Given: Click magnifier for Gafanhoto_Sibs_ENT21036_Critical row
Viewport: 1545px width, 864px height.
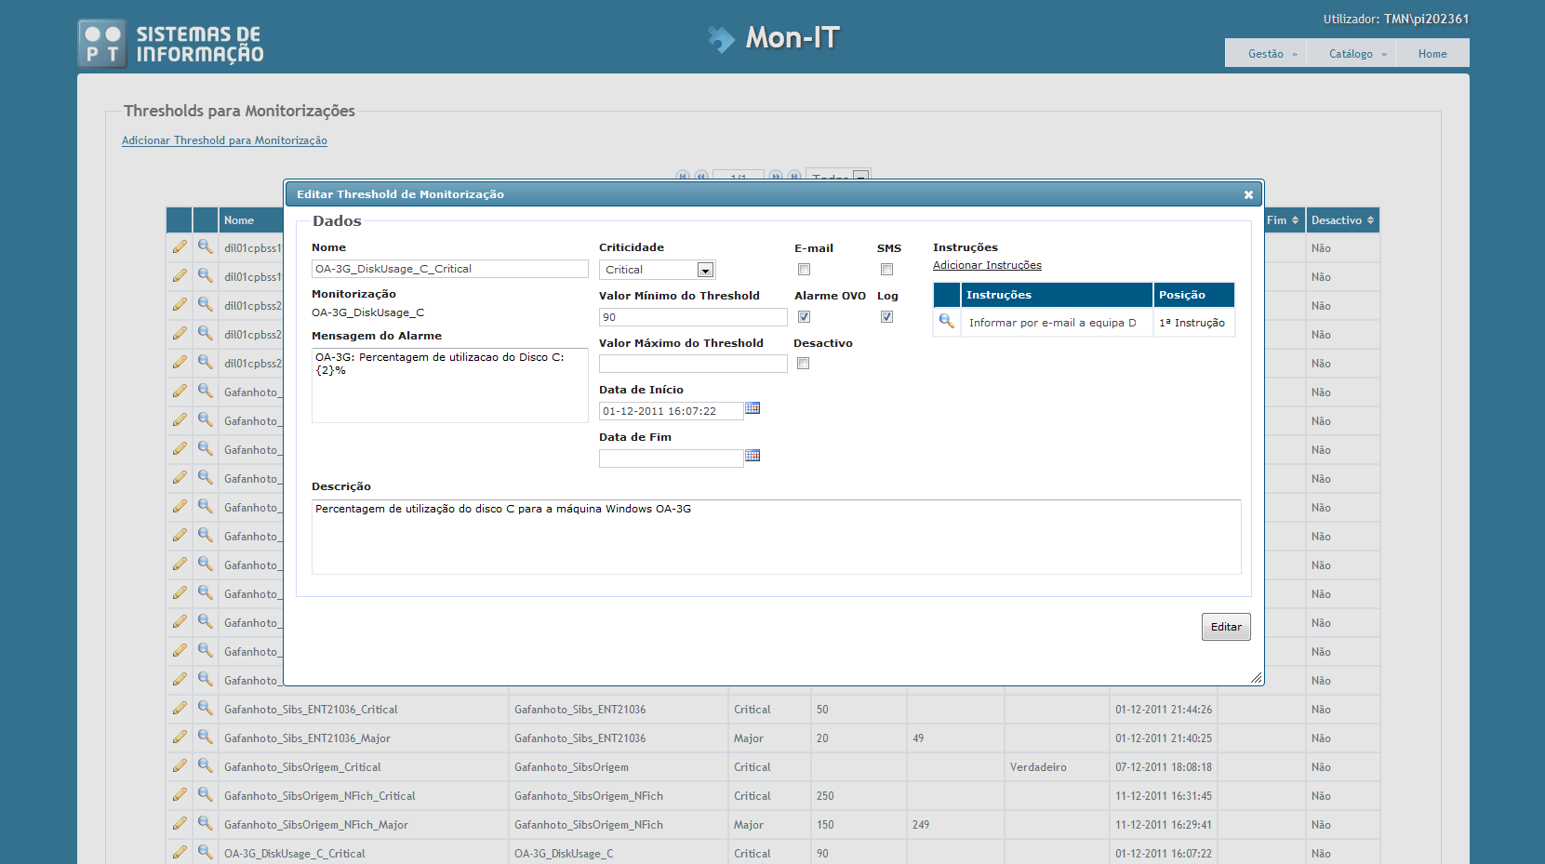Looking at the screenshot, I should click(x=206, y=708).
